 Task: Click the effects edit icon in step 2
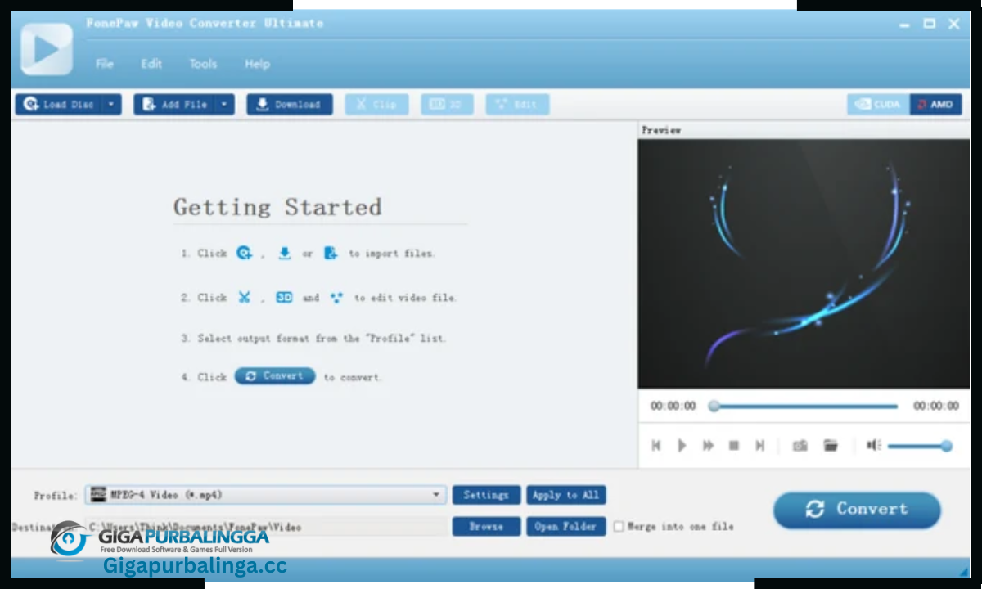(336, 298)
